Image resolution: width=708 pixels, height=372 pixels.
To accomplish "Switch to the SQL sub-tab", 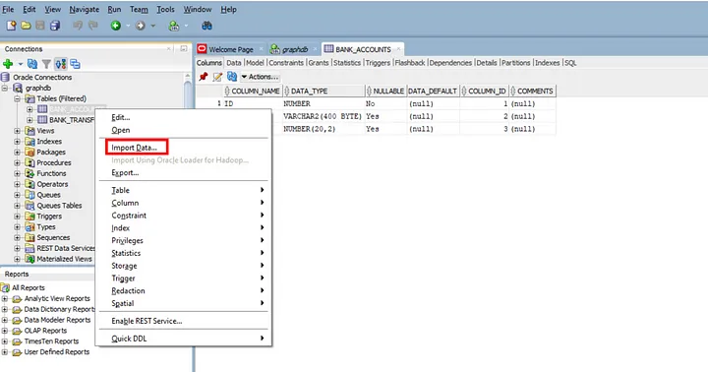I will click(570, 63).
